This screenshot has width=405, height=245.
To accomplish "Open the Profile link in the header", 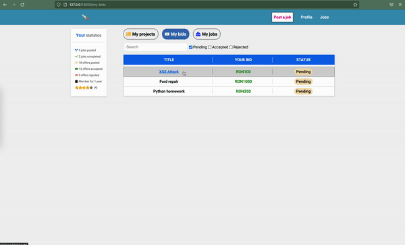I will [x=306, y=17].
